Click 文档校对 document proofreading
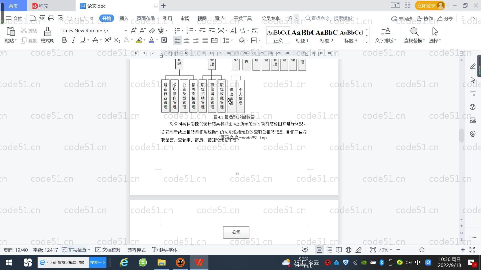The width and height of the screenshot is (481, 270). (108, 250)
